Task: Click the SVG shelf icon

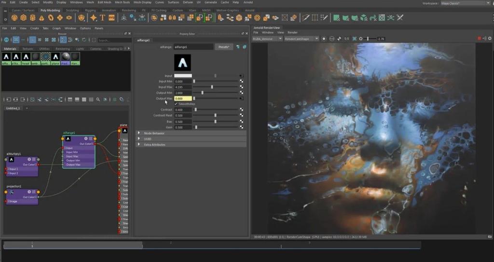Action: tap(111, 18)
